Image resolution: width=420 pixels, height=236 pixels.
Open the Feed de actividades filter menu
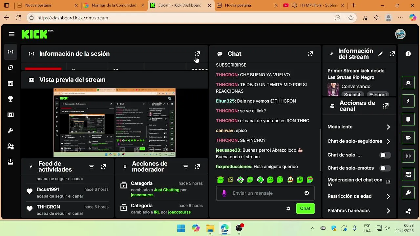[x=92, y=167]
